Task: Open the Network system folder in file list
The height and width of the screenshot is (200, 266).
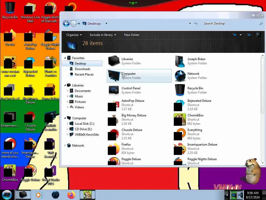Action: tap(180, 76)
